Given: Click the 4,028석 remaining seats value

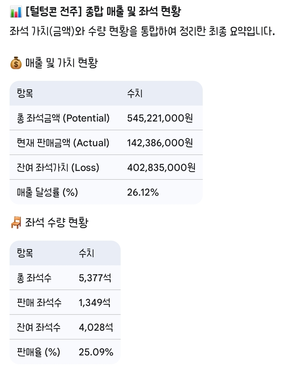Looking at the screenshot, I should (x=96, y=327).
